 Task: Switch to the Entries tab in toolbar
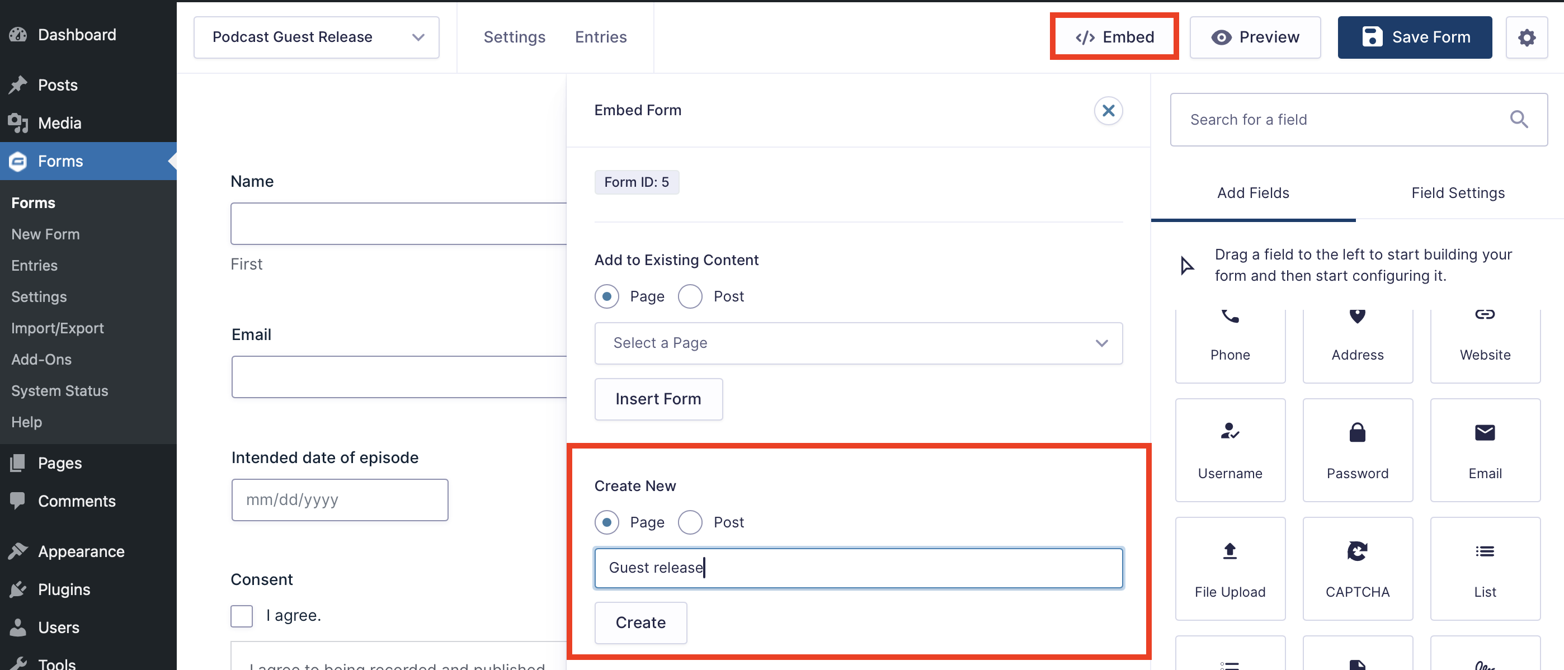point(600,37)
